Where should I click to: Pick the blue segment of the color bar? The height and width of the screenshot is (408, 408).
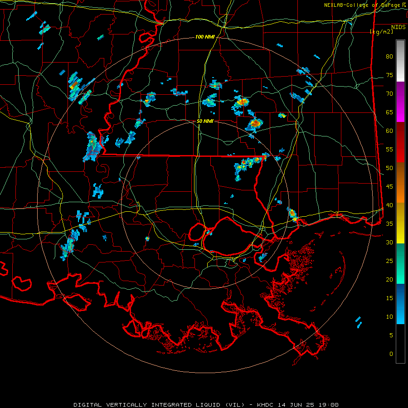tap(400, 304)
